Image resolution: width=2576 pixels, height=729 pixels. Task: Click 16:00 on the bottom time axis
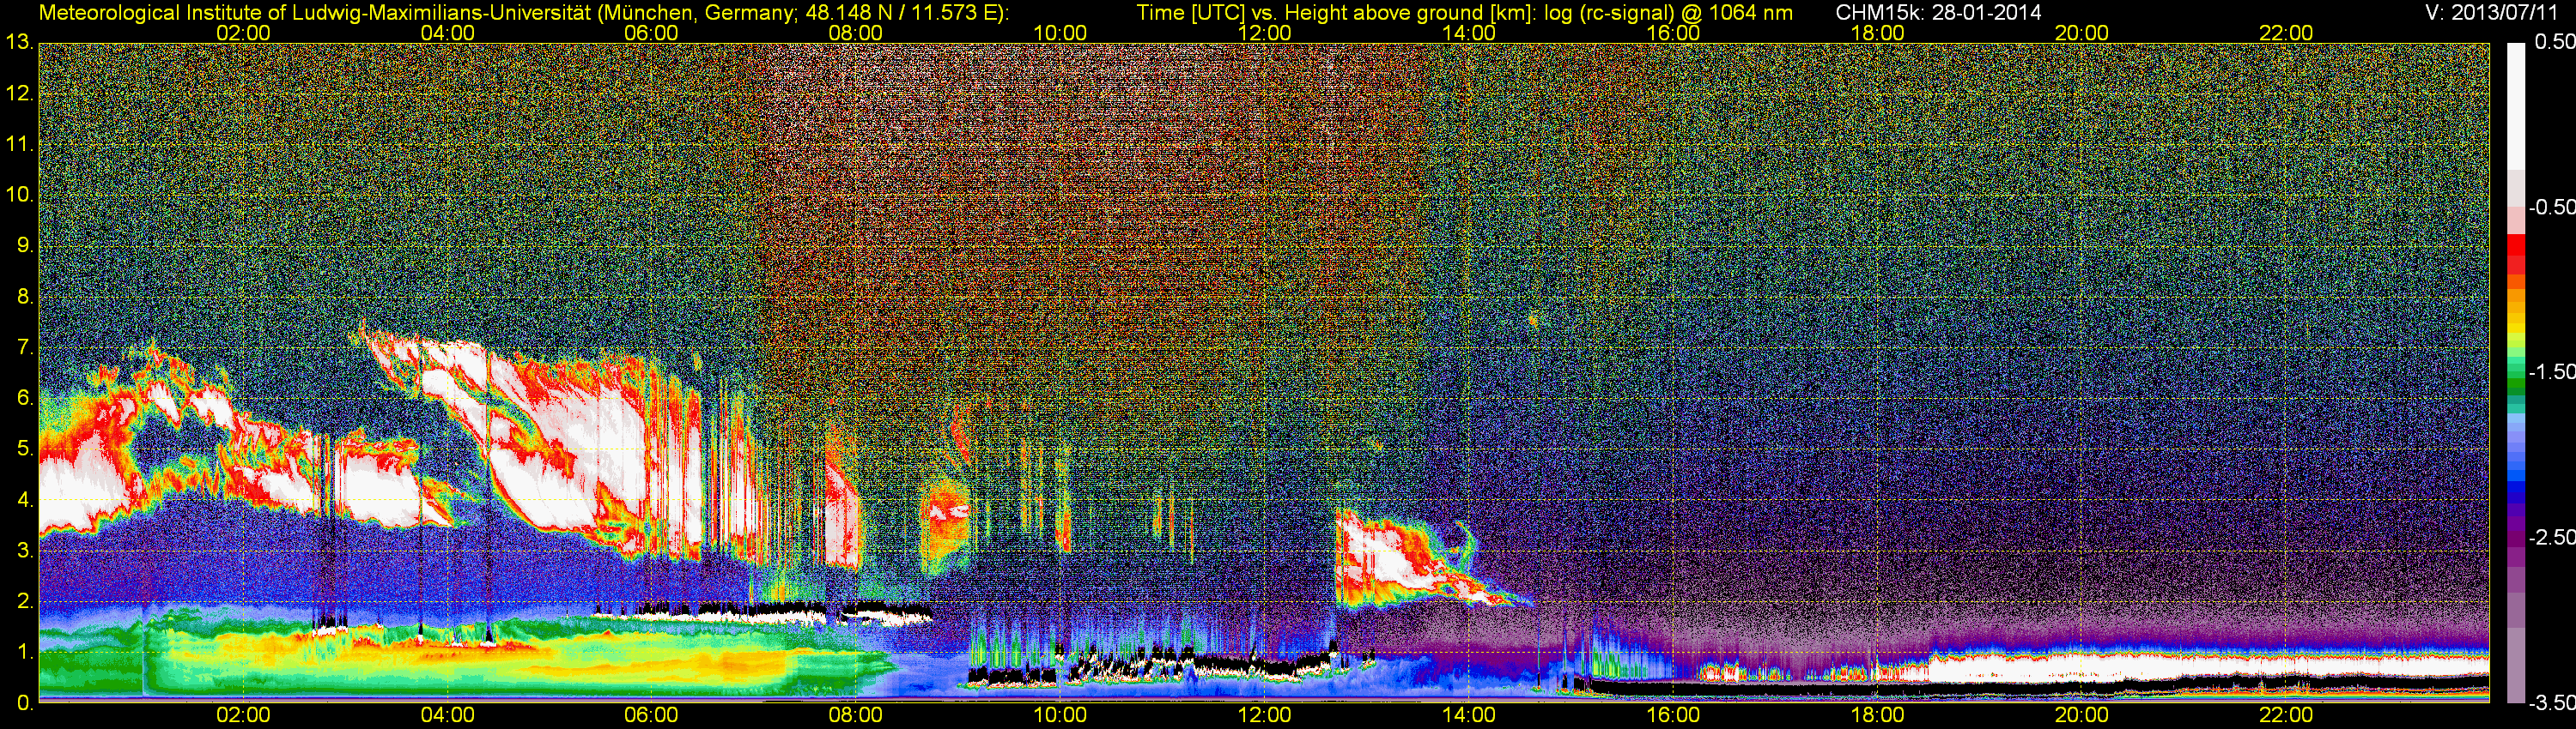pos(1673,715)
